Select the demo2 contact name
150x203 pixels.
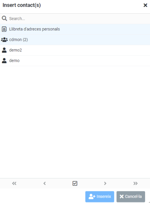pyautogui.click(x=16, y=50)
